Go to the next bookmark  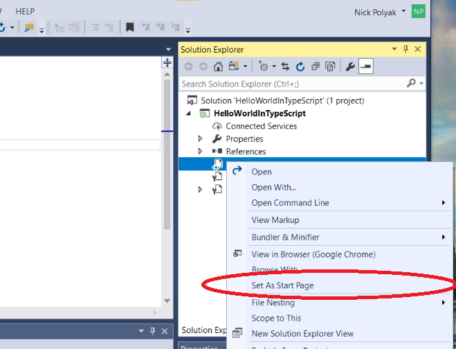[x=161, y=28]
